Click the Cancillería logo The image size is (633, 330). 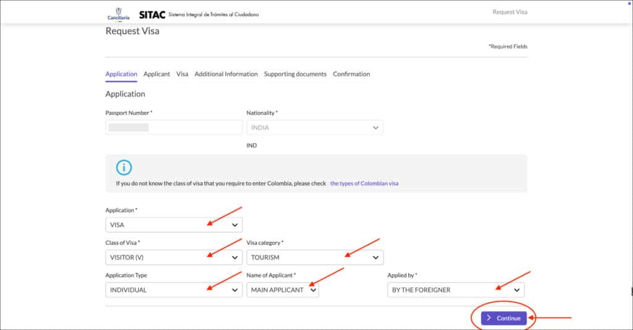(118, 14)
